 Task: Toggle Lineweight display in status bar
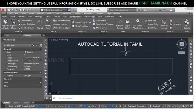[x=81, y=106]
